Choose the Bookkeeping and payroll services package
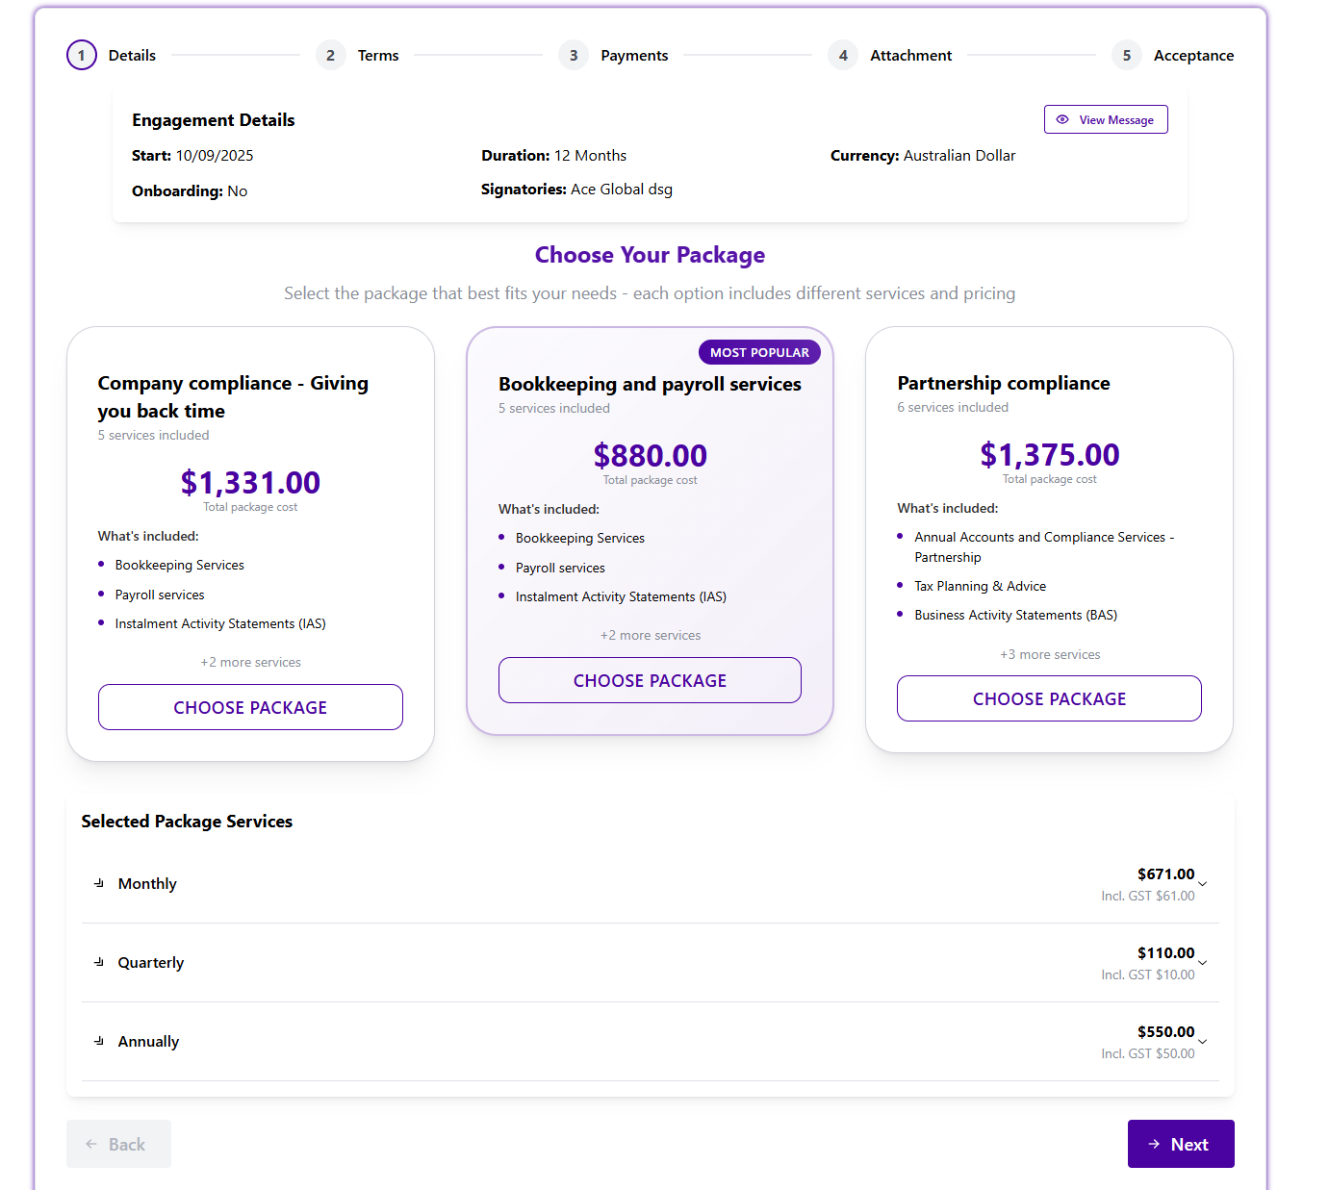Image resolution: width=1329 pixels, height=1190 pixels. point(650,680)
